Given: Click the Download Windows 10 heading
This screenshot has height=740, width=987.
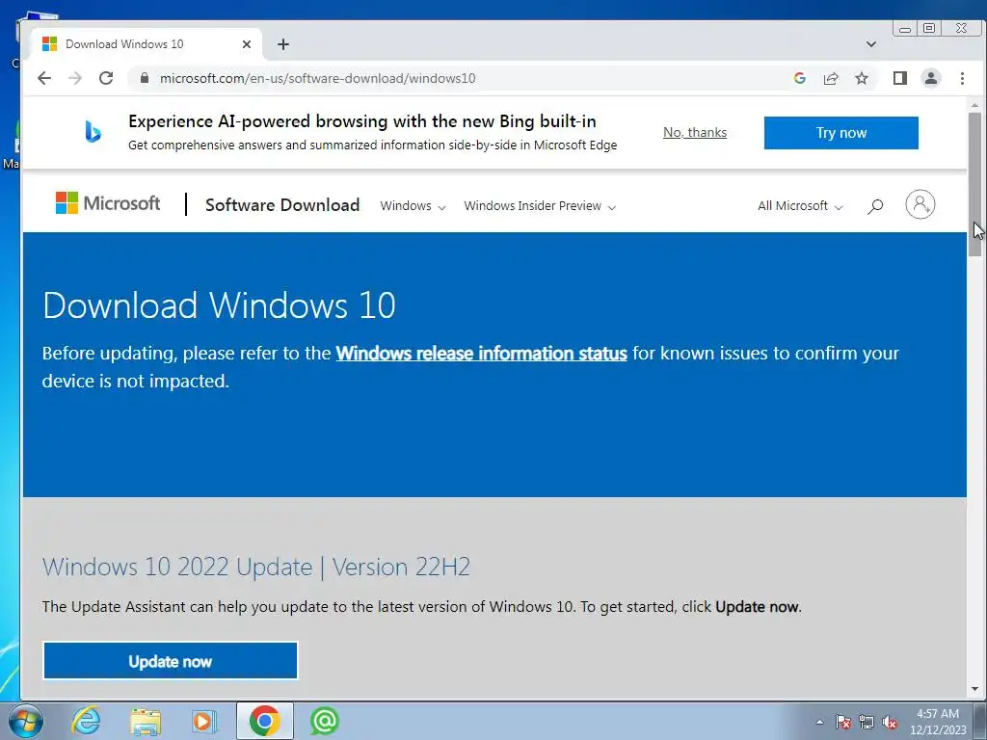Looking at the screenshot, I should coord(219,305).
